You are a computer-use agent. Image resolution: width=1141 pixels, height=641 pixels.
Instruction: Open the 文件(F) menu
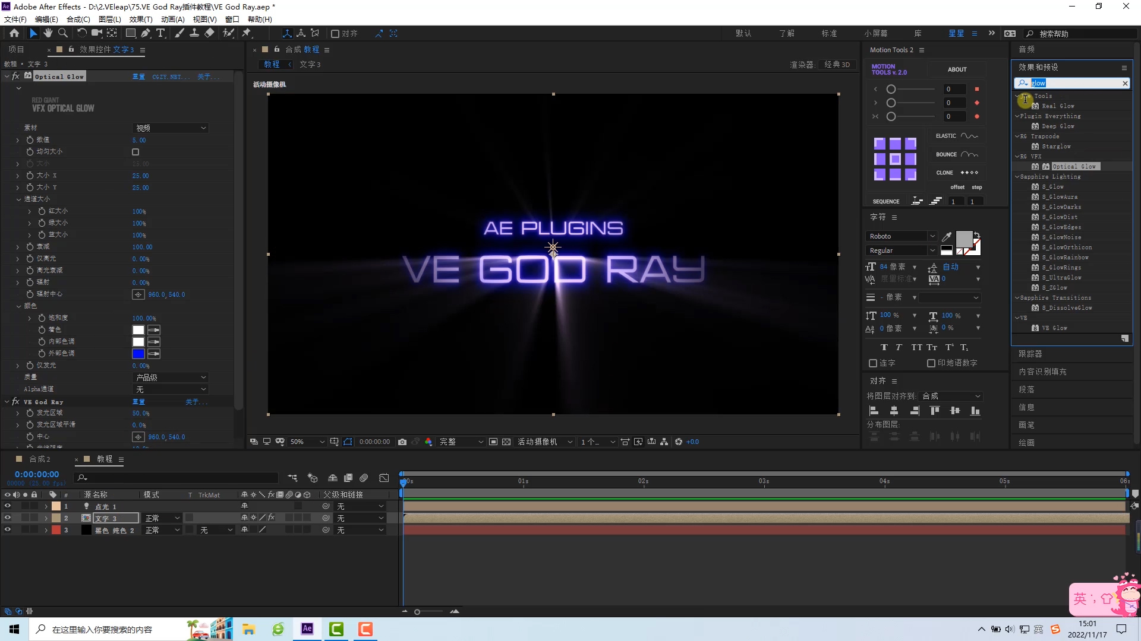pos(15,19)
